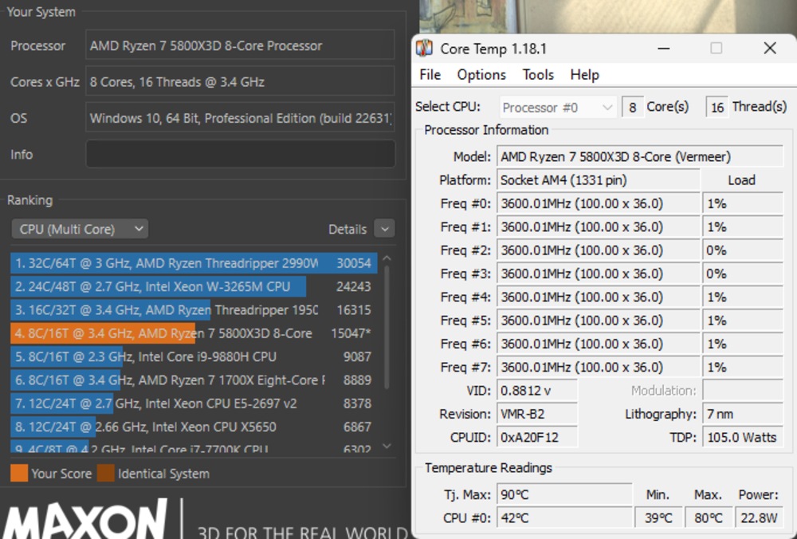
Task: Click the Core(s) field showing 8
Action: pyautogui.click(x=633, y=106)
